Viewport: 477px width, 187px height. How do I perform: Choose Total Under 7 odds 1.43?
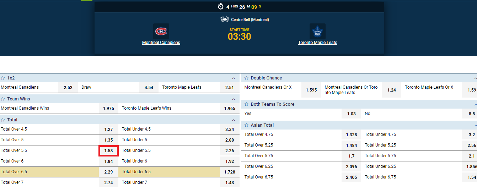(x=230, y=182)
